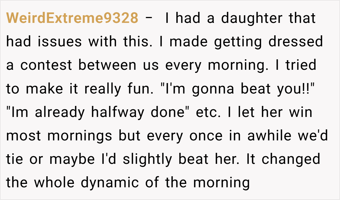Click the word "mornings" after "most"
The width and height of the screenshot is (340, 200).
80,136
